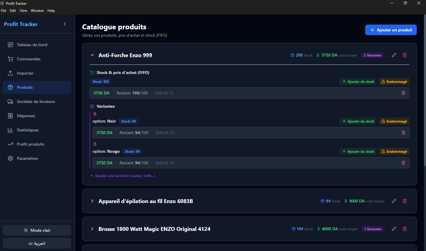Open the Dépenses section
Screen dimensions: 426x251
26,116
